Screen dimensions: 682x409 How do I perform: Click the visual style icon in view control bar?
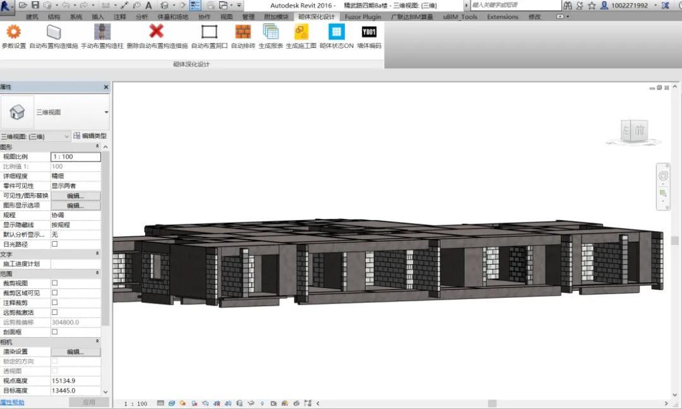[x=172, y=403]
